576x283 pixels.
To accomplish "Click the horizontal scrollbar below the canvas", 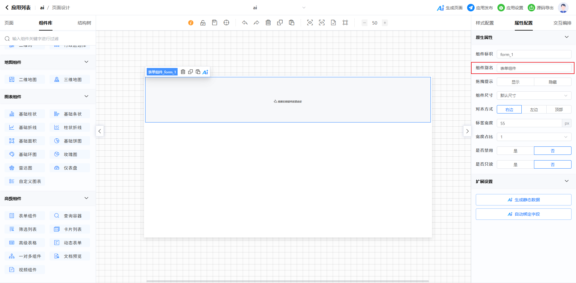I will 287,281.
